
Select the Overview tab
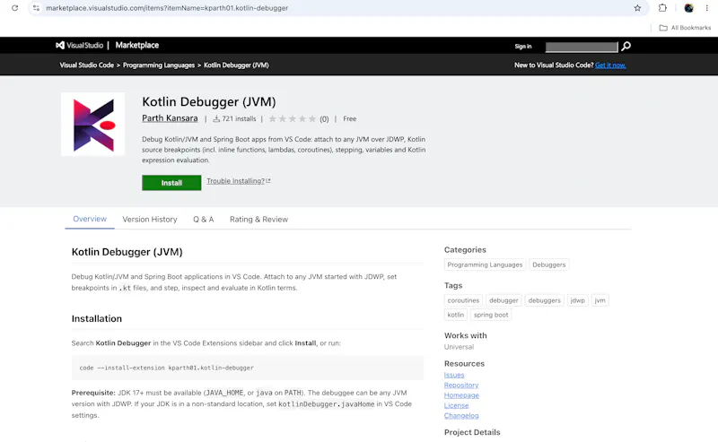coord(90,219)
